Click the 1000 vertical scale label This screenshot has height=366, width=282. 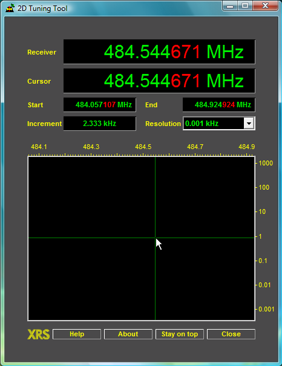(x=266, y=163)
